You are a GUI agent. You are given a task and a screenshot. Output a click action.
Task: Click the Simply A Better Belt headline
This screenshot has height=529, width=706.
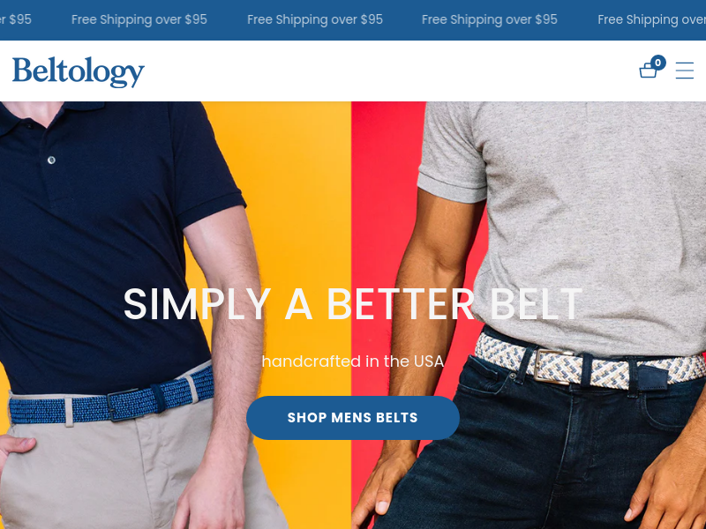[x=353, y=304]
